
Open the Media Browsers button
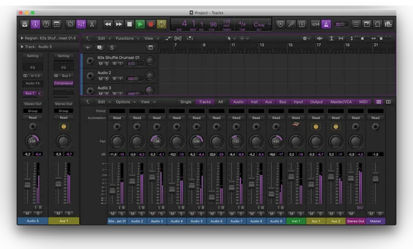coord(388,24)
